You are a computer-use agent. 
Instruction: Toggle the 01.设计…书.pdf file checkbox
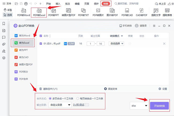tap(41, 43)
